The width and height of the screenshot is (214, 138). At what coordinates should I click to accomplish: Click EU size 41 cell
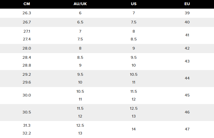coord(187,35)
